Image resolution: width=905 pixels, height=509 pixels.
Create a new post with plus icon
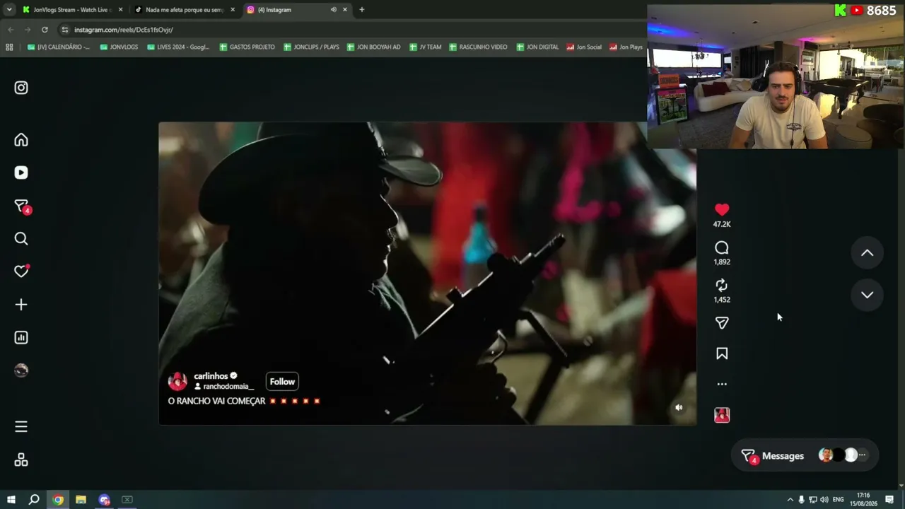point(21,305)
